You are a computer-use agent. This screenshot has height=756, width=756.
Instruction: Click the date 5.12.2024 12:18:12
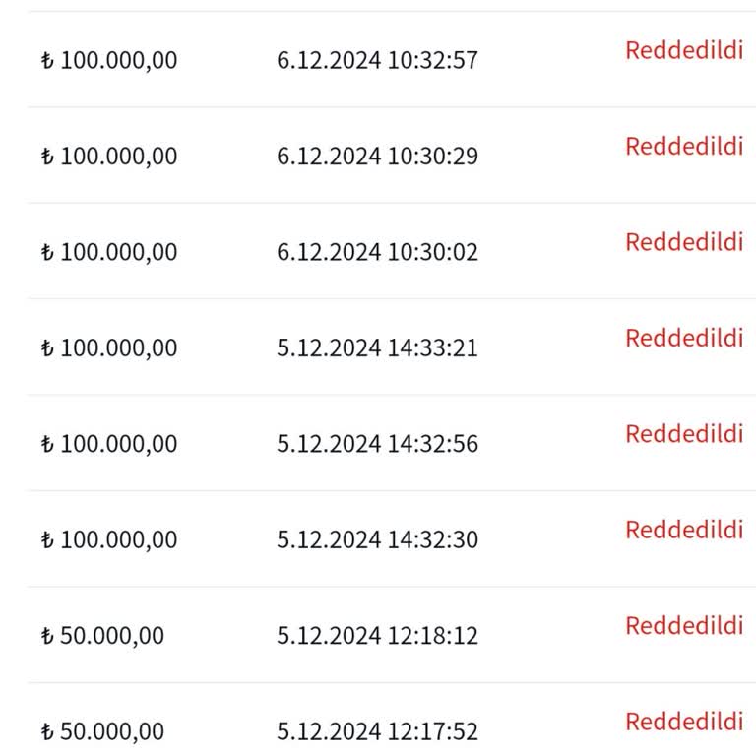tap(377, 636)
